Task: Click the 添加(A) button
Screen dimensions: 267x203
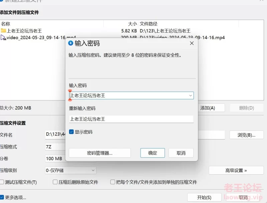Action: 211,108
